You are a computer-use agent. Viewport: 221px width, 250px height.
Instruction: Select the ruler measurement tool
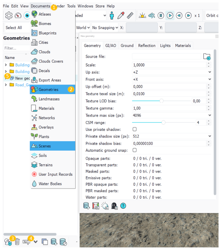pyautogui.click(x=130, y=15)
